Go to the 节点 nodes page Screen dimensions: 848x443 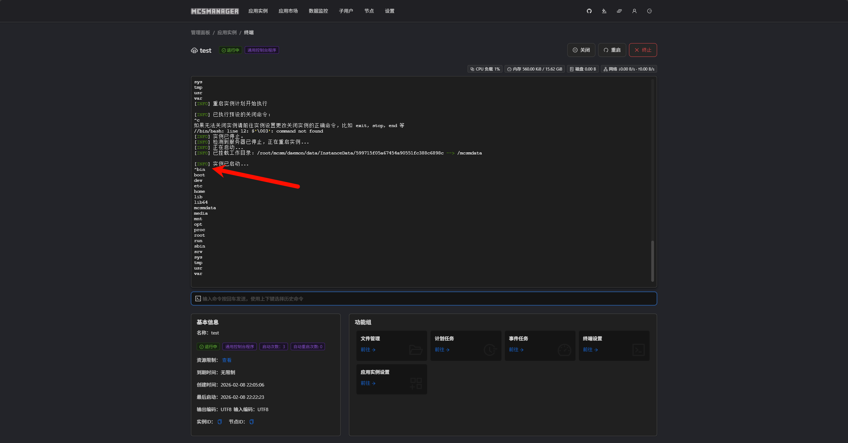click(369, 11)
